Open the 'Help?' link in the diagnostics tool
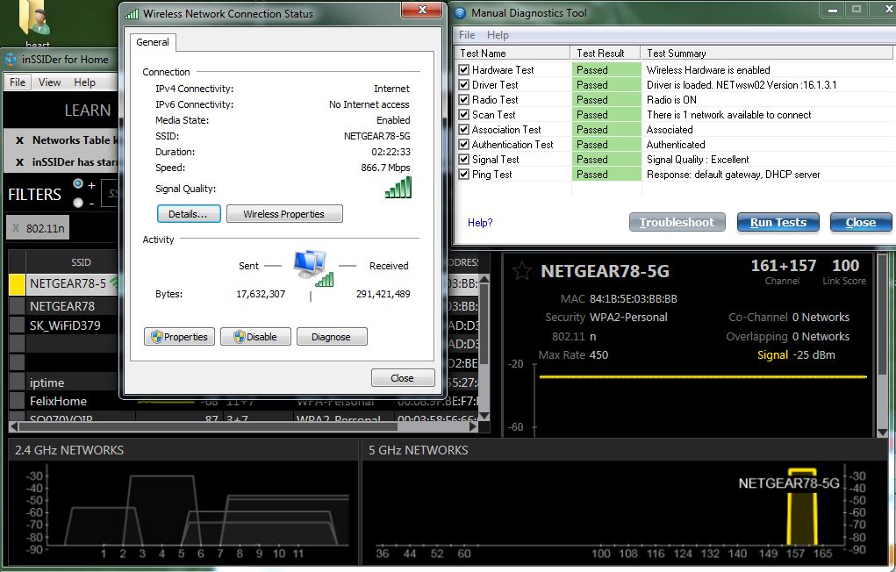The width and height of the screenshot is (896, 572). pos(480,223)
